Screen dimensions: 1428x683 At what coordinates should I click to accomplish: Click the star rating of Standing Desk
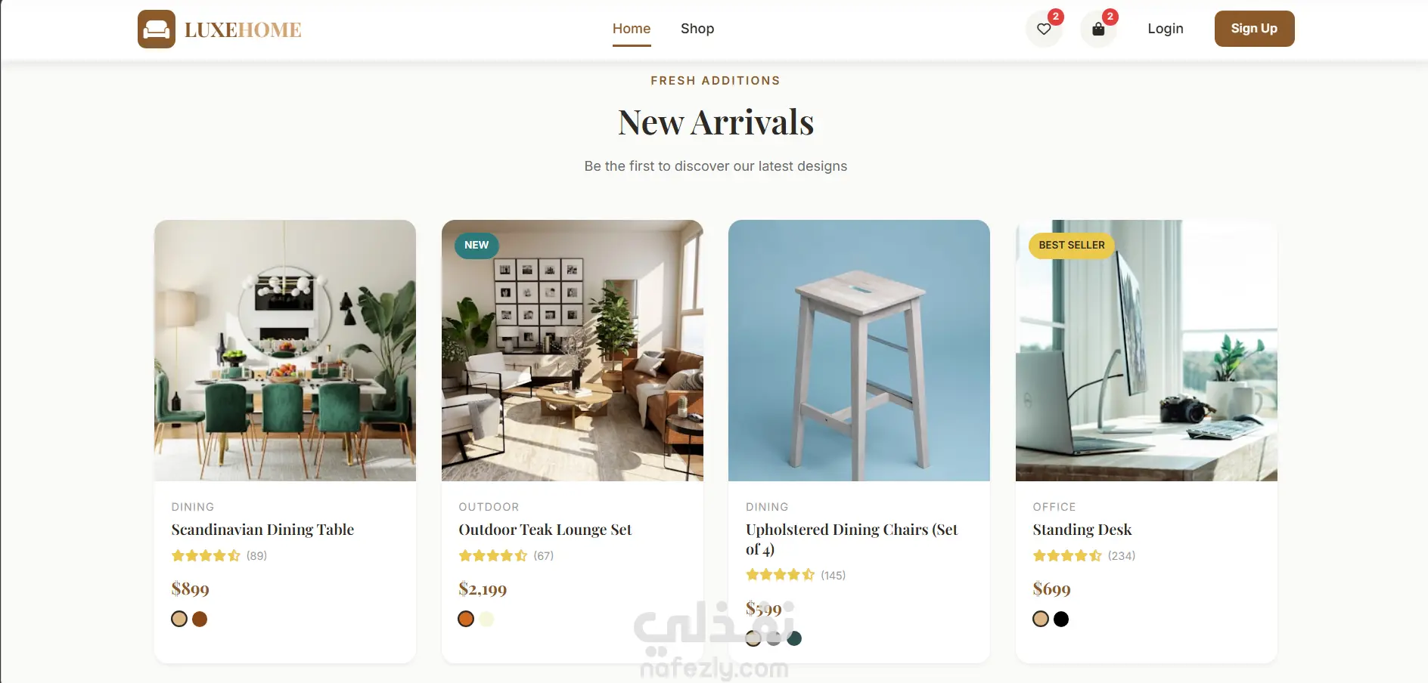click(x=1067, y=555)
